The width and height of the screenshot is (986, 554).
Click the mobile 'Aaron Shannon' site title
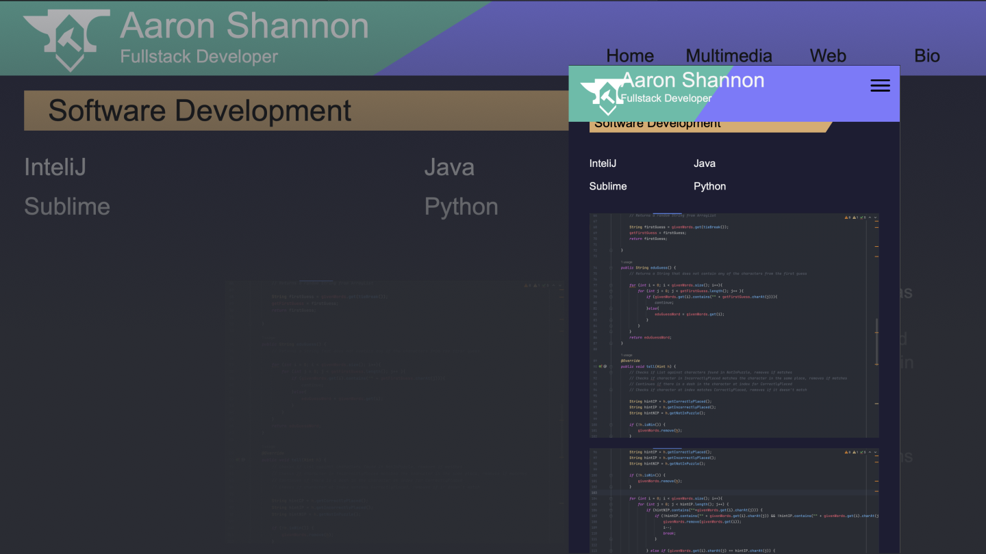point(692,80)
